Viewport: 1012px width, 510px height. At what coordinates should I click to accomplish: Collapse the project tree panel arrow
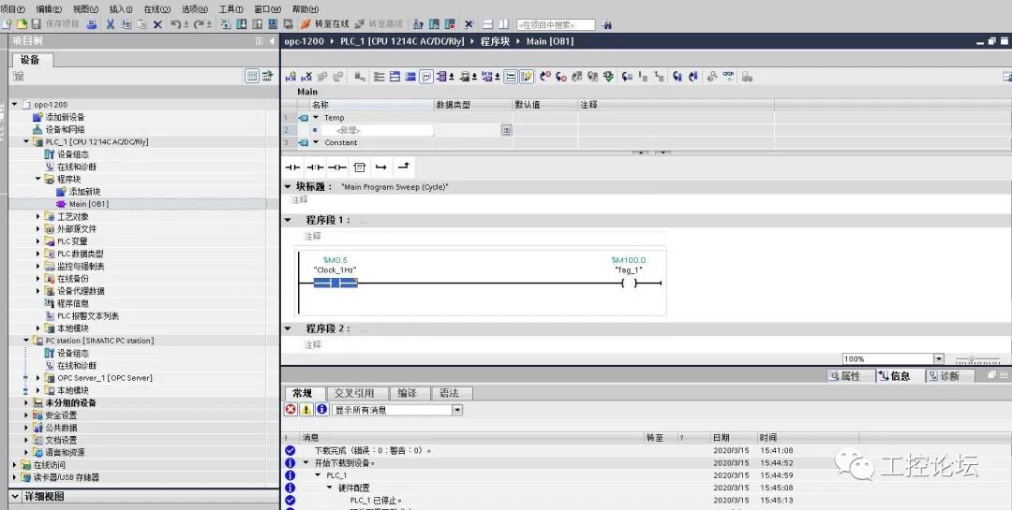[272, 40]
